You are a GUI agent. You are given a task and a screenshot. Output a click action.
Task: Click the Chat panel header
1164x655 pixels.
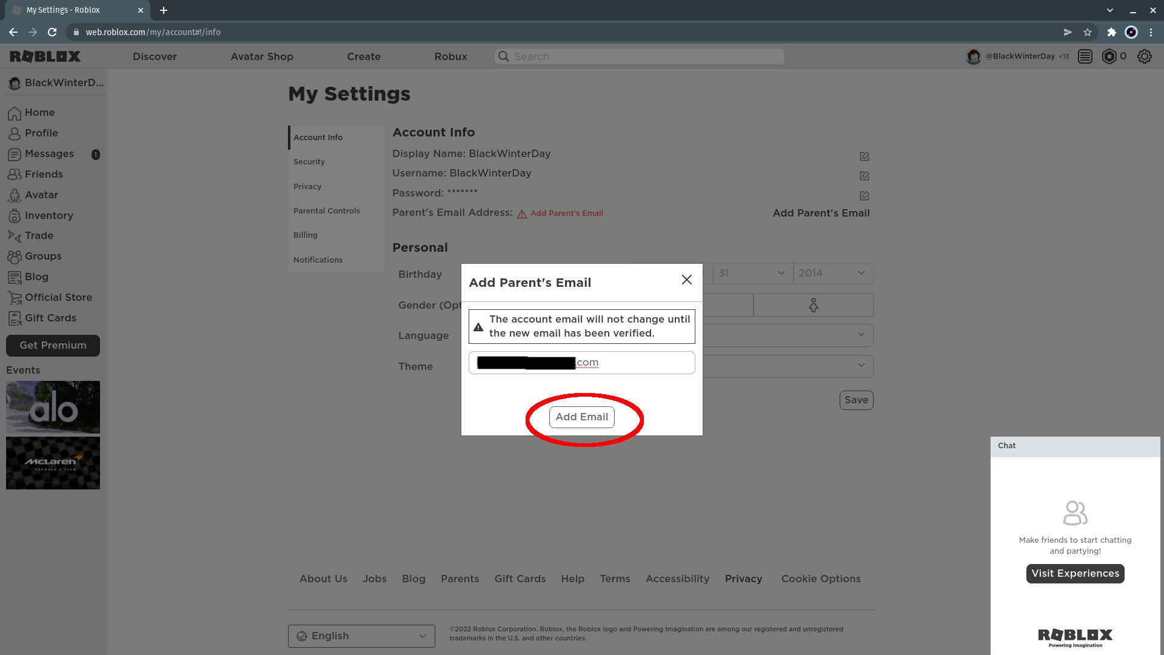[x=1075, y=446]
